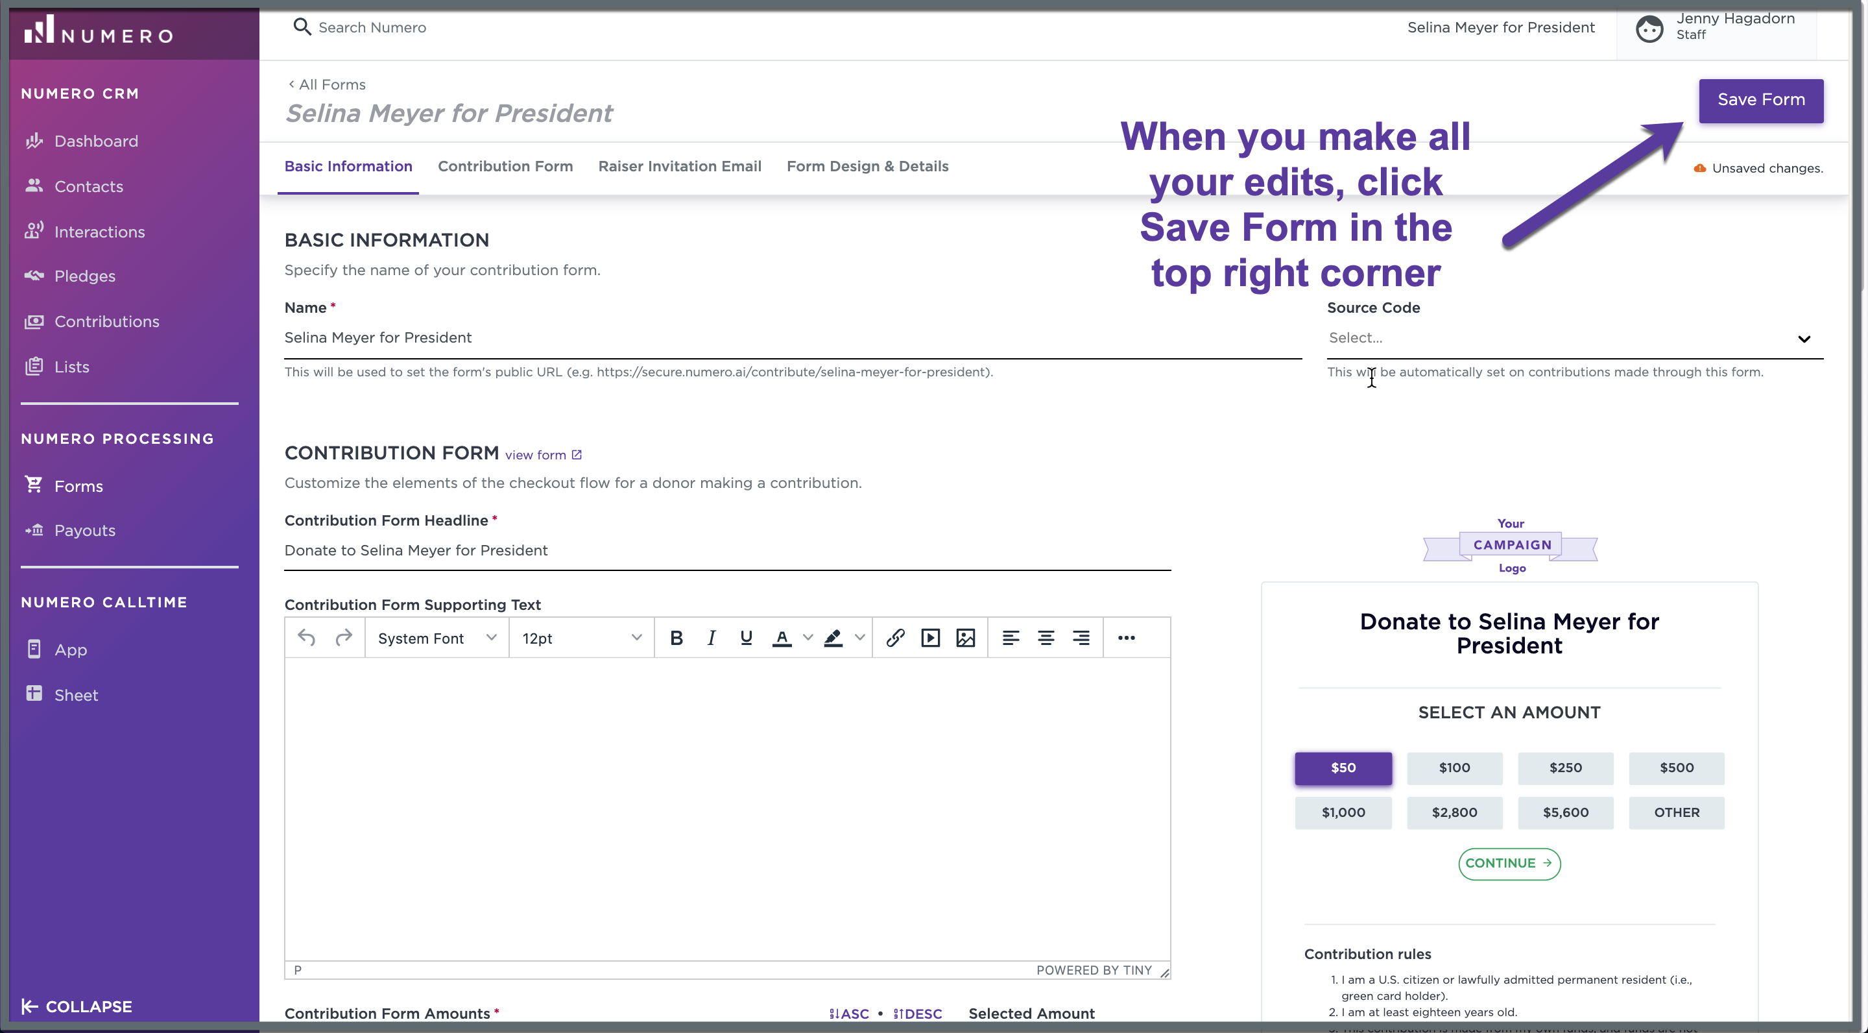Viewport: 1868px width, 1033px height.
Task: Select the $500 amount in preview
Action: tap(1677, 768)
